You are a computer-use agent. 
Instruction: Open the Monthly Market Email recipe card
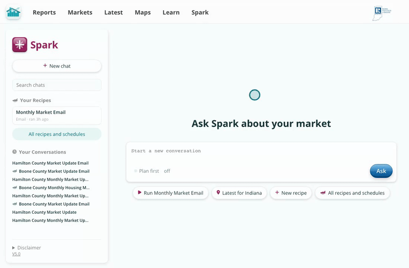pyautogui.click(x=57, y=116)
